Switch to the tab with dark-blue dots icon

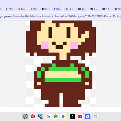107,9
